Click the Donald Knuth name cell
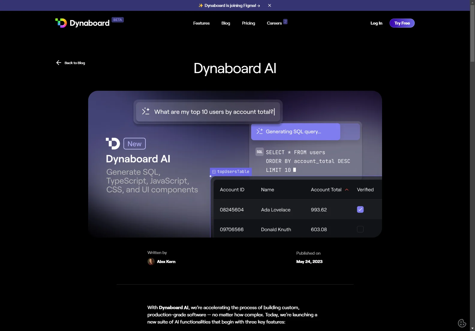Viewport: 475px width, 331px height. (x=276, y=229)
